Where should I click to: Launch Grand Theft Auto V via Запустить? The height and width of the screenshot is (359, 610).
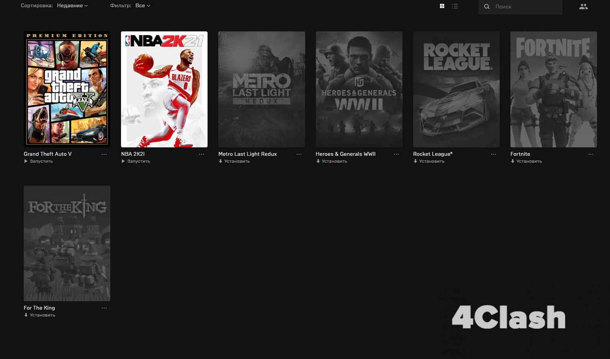39,162
